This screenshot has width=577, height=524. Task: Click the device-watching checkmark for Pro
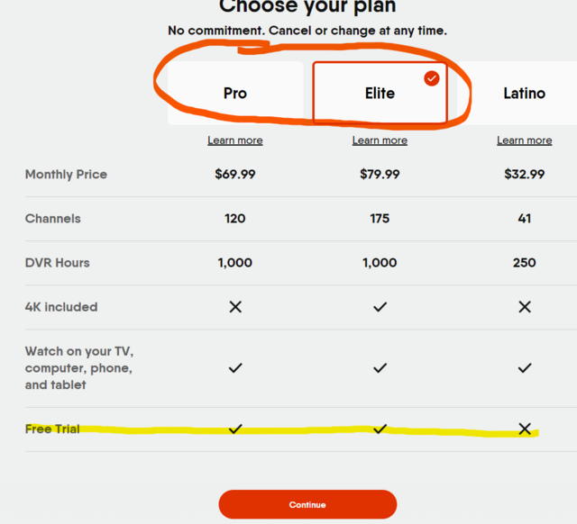235,368
